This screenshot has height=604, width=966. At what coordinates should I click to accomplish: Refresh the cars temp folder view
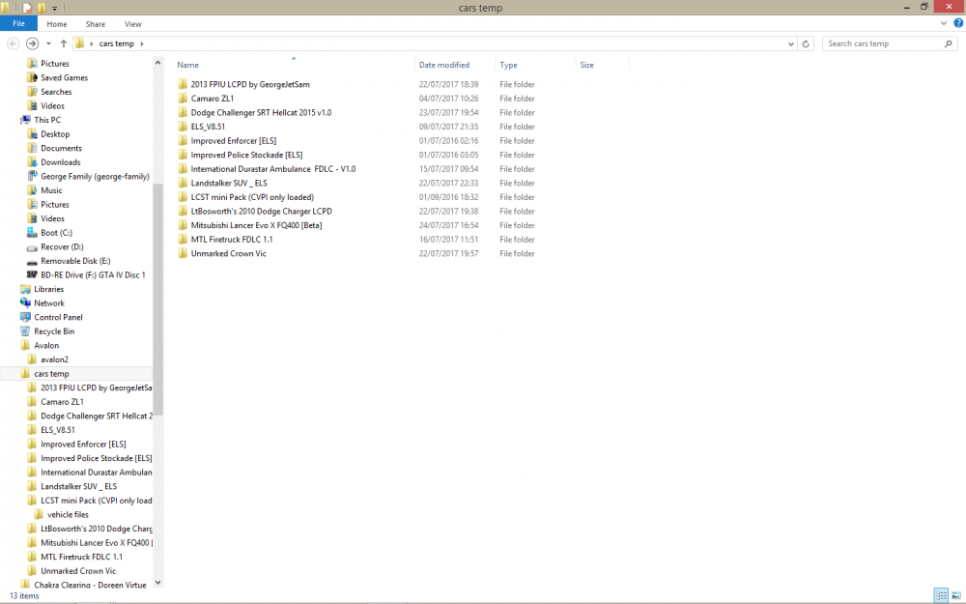(x=806, y=43)
